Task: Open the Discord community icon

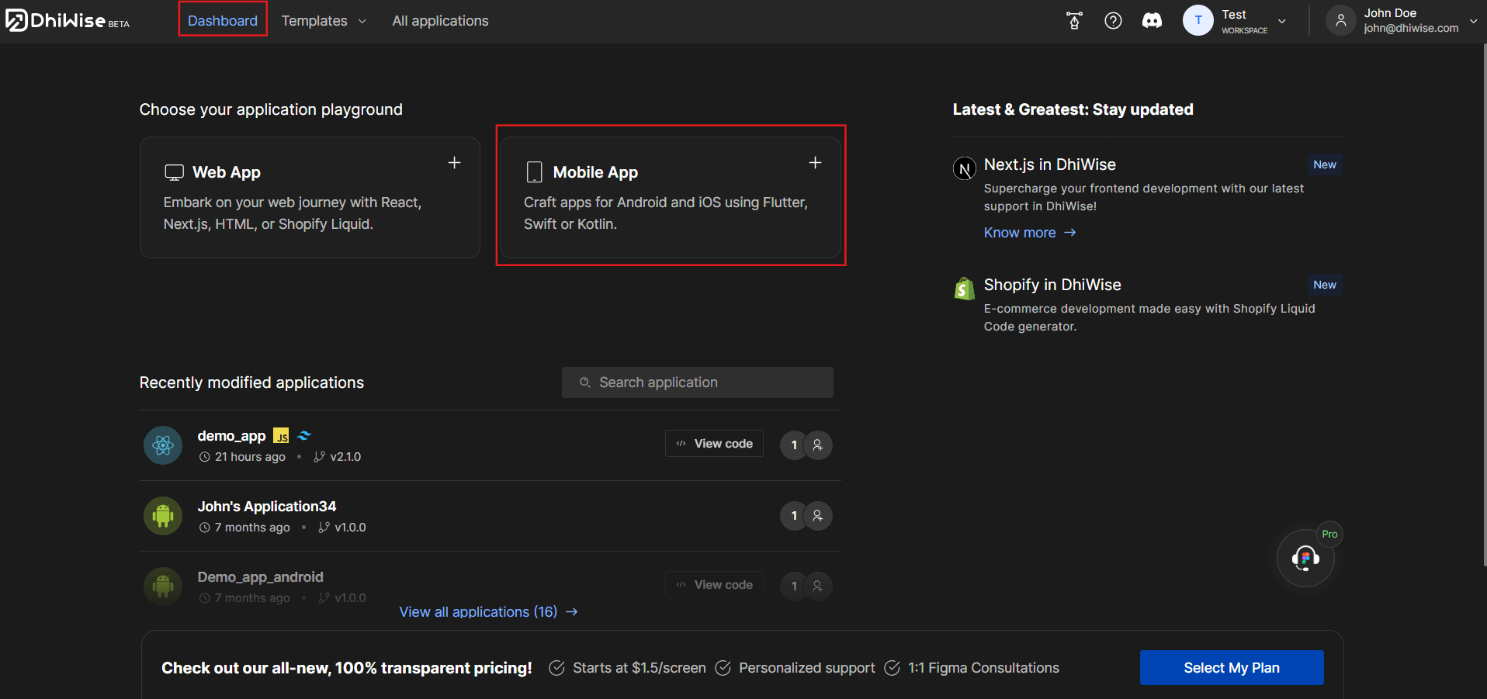Action: click(x=1152, y=20)
